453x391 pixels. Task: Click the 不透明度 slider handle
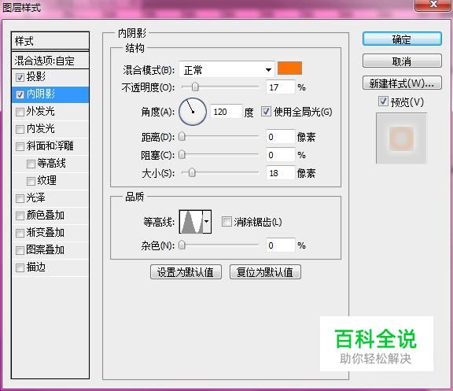[x=195, y=87]
